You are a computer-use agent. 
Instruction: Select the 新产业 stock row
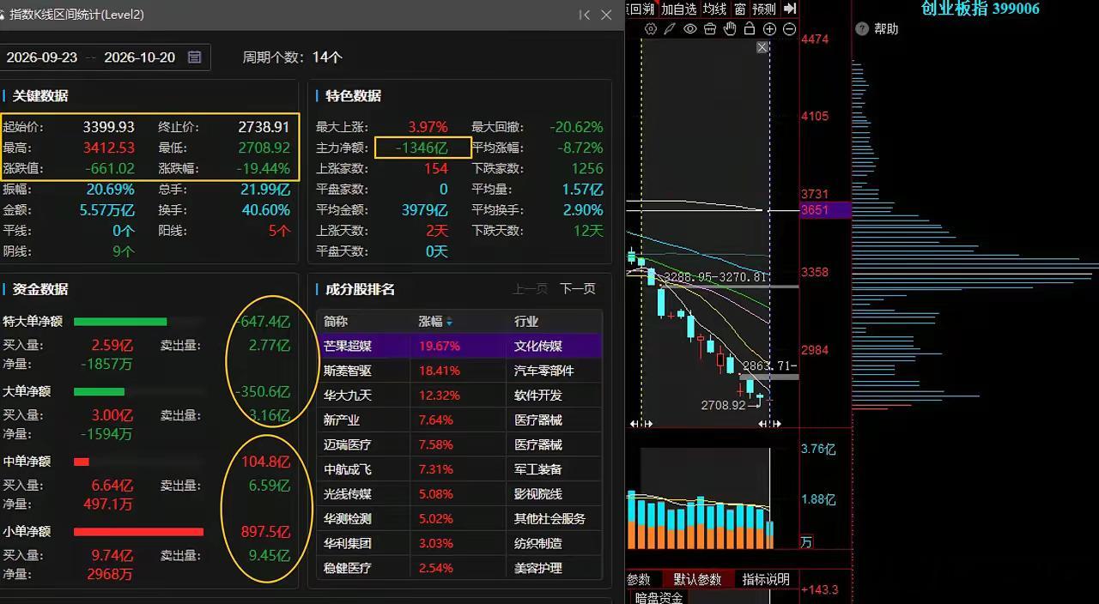click(459, 420)
